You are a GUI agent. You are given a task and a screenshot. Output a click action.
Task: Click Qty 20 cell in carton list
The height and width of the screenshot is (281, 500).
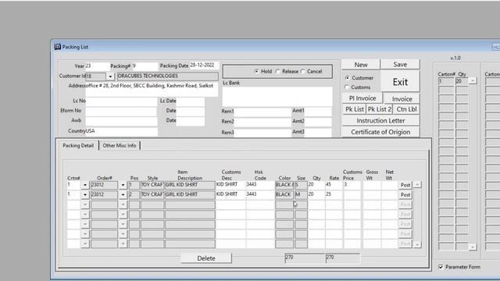pos(462,81)
